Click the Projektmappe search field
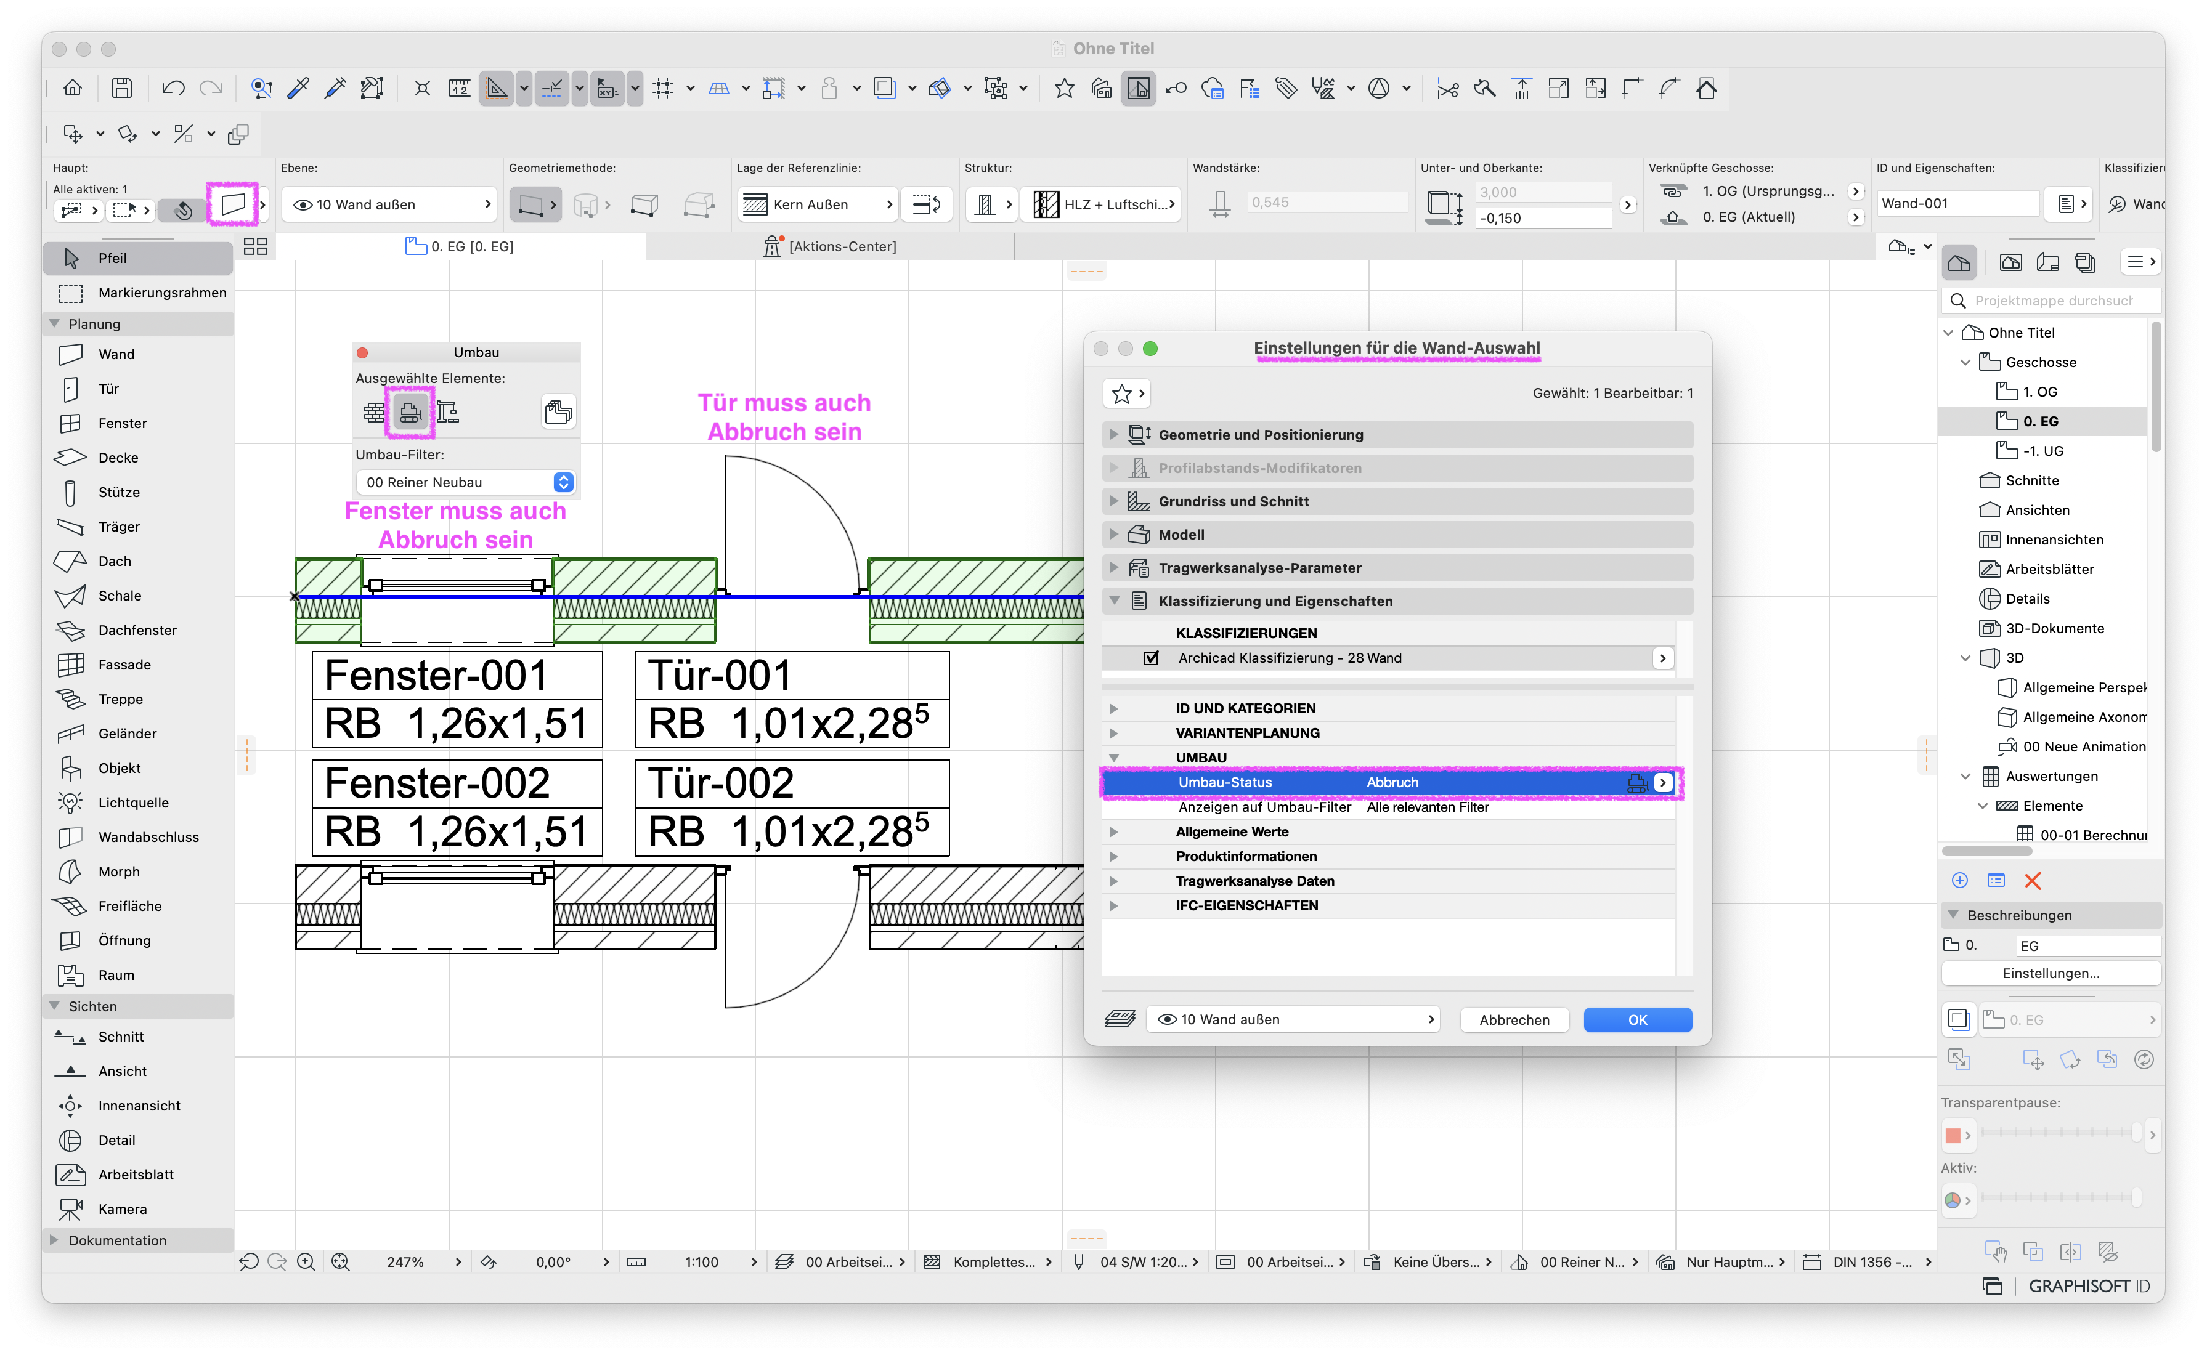 [x=2051, y=300]
